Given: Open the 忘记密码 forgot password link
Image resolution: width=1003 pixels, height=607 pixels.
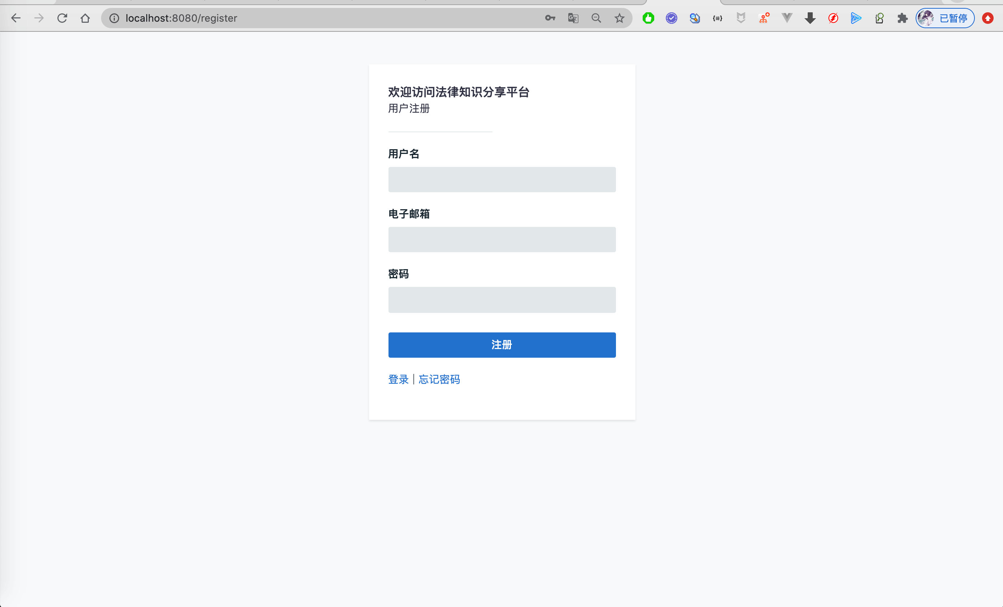Looking at the screenshot, I should [x=439, y=379].
